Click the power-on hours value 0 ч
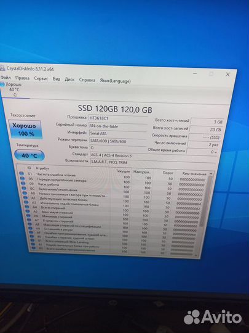 (202, 152)
